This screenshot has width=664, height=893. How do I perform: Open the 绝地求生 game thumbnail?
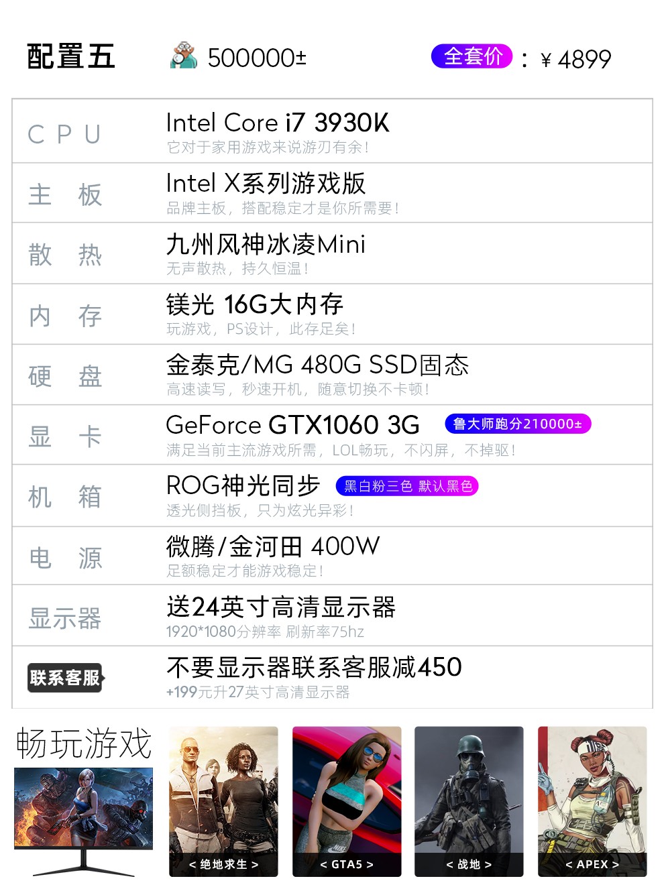pos(223,801)
